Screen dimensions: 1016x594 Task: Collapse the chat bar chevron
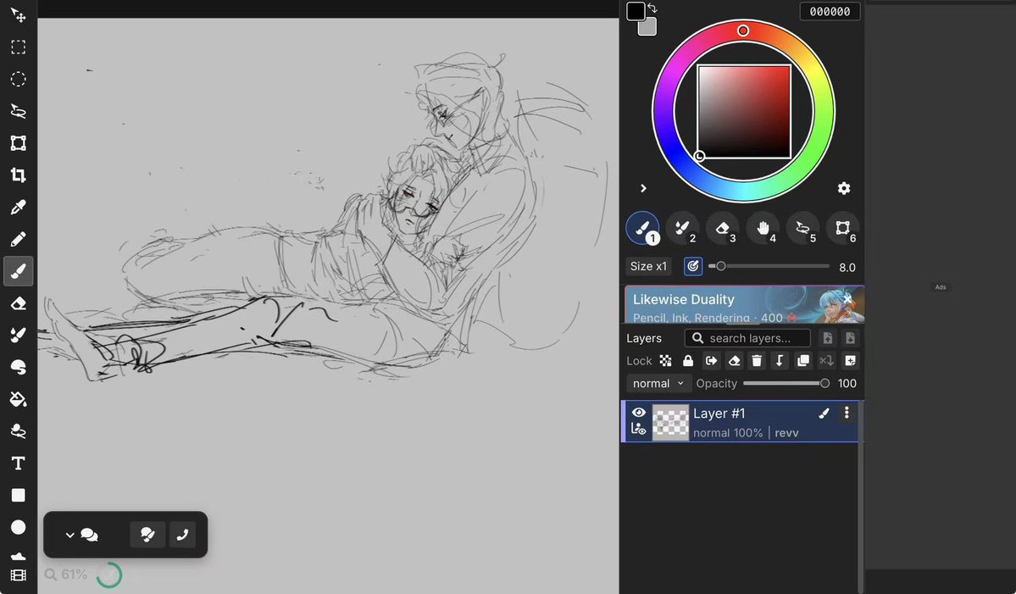coord(70,535)
